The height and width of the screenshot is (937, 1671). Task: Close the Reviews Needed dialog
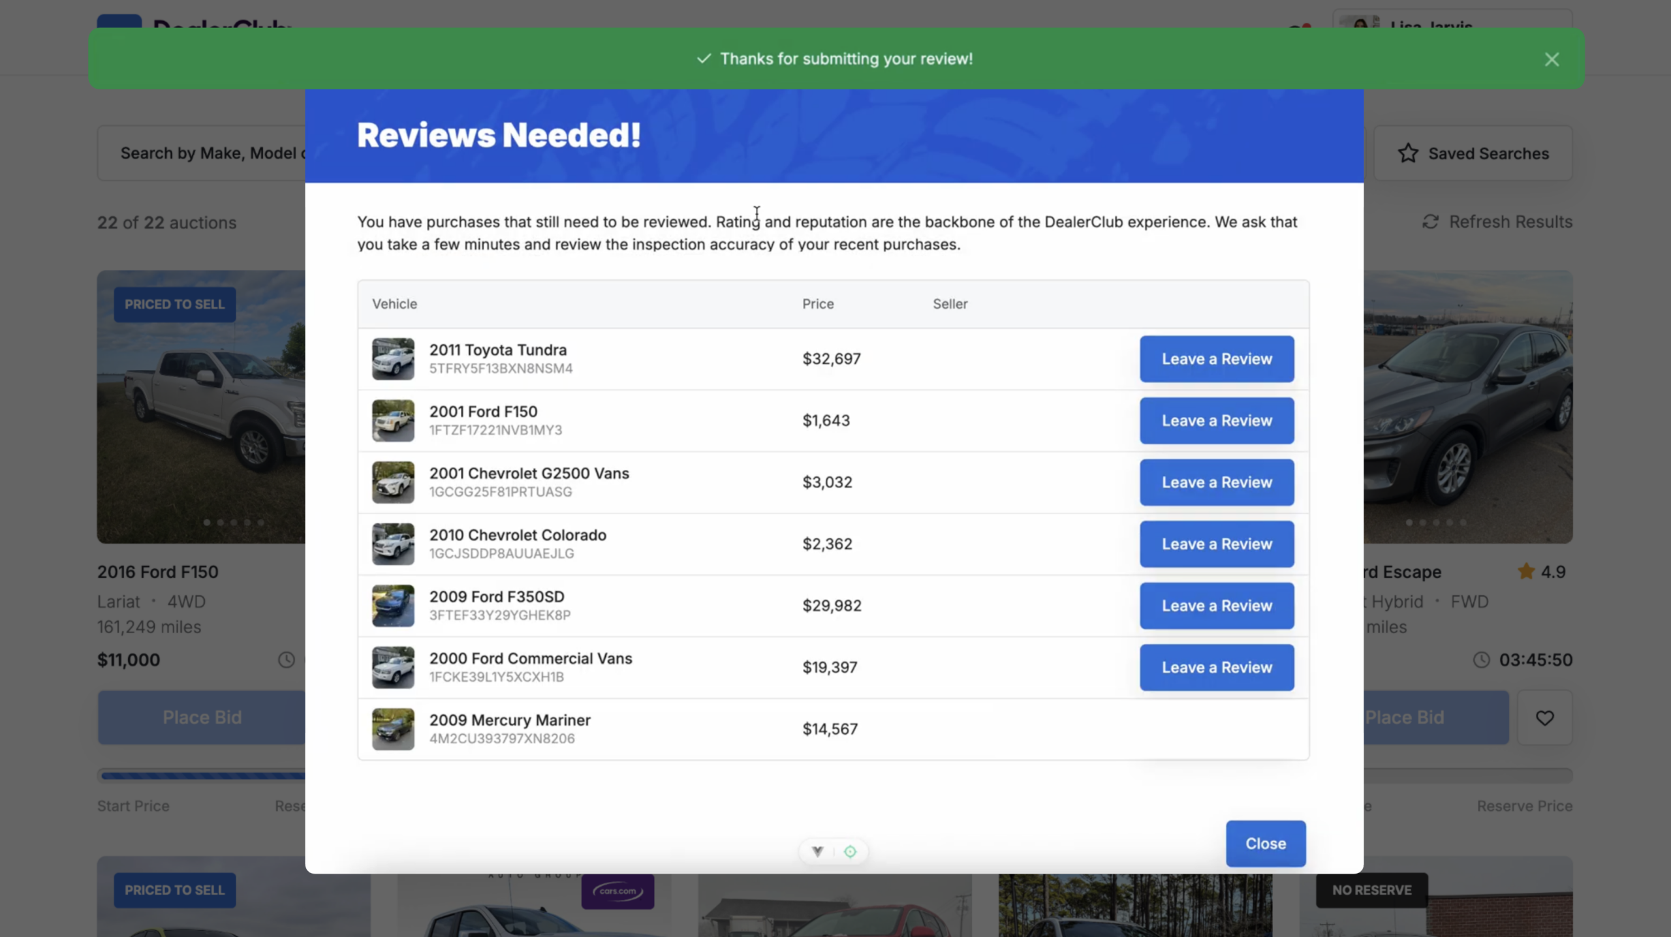tap(1266, 844)
